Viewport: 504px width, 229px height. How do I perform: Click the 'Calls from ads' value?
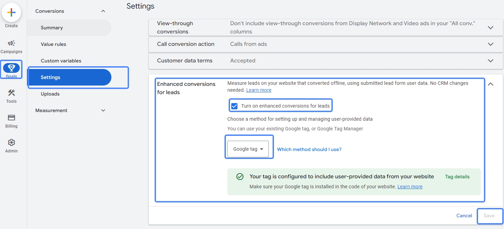248,44
